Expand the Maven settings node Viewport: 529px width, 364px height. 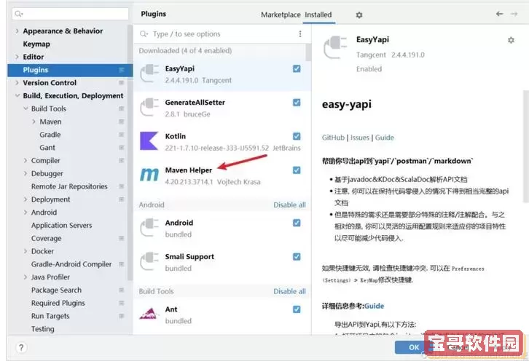pyautogui.click(x=34, y=122)
